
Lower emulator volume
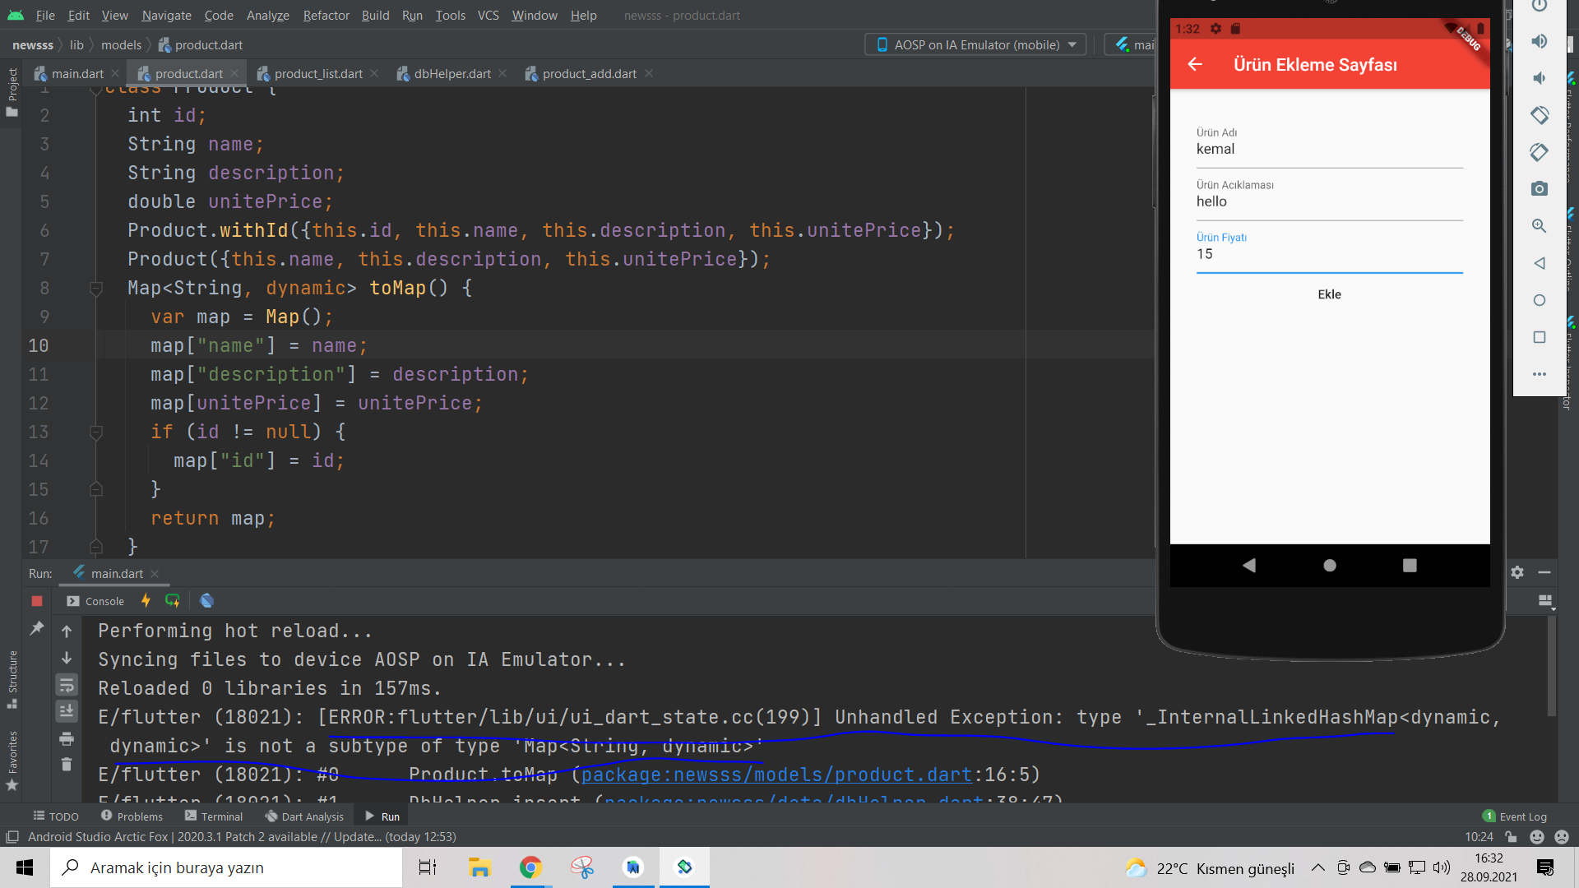click(1540, 78)
